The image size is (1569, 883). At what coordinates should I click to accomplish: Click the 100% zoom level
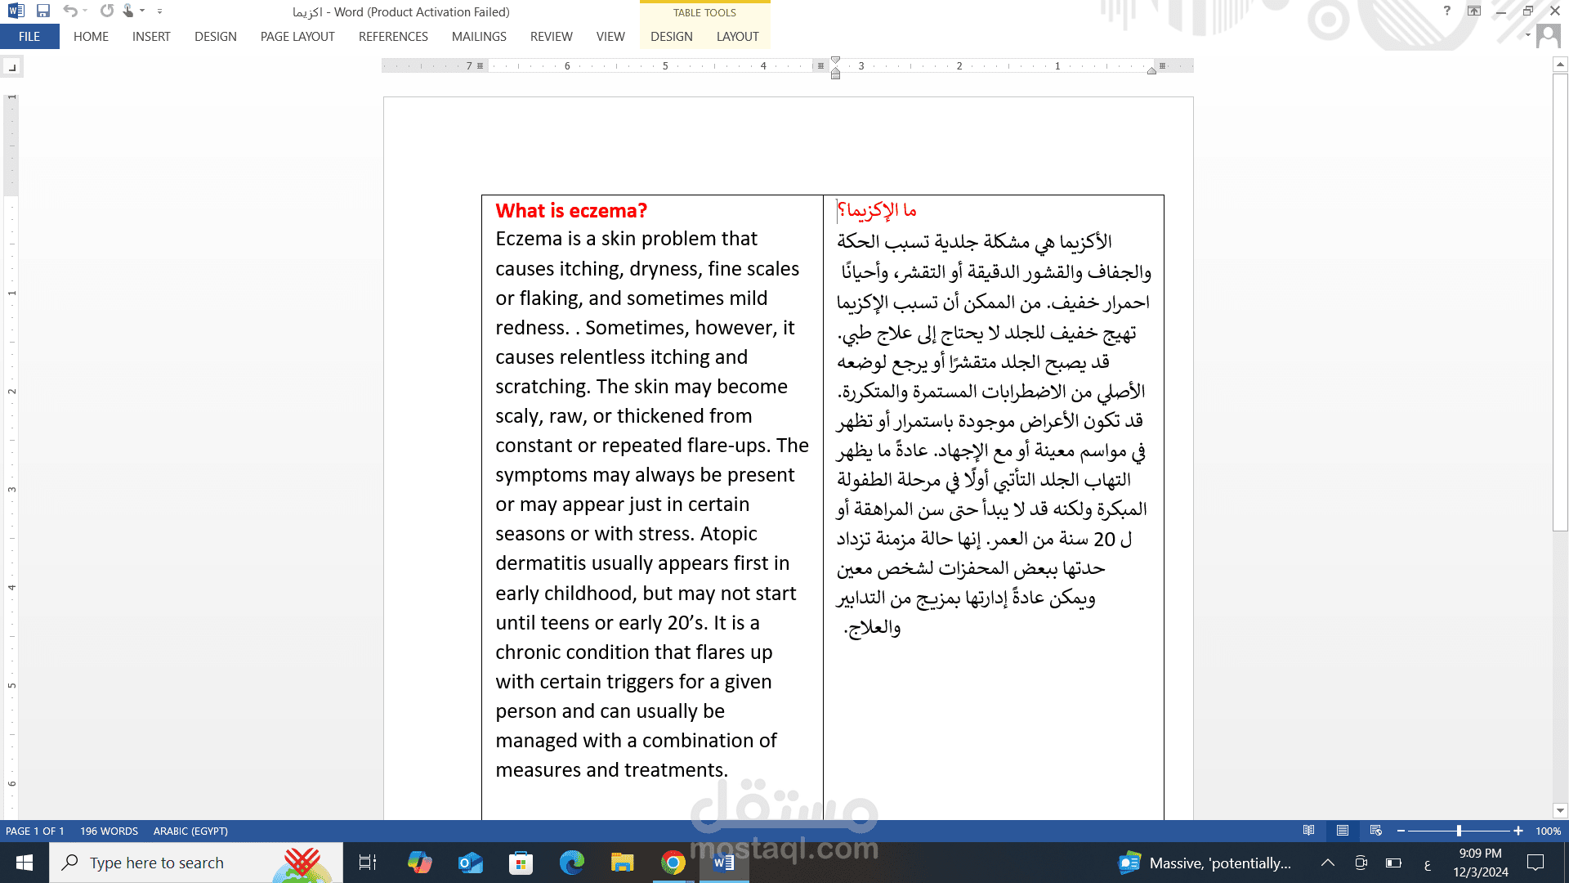pos(1548,831)
